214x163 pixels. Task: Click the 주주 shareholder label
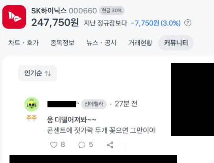coord(32,118)
